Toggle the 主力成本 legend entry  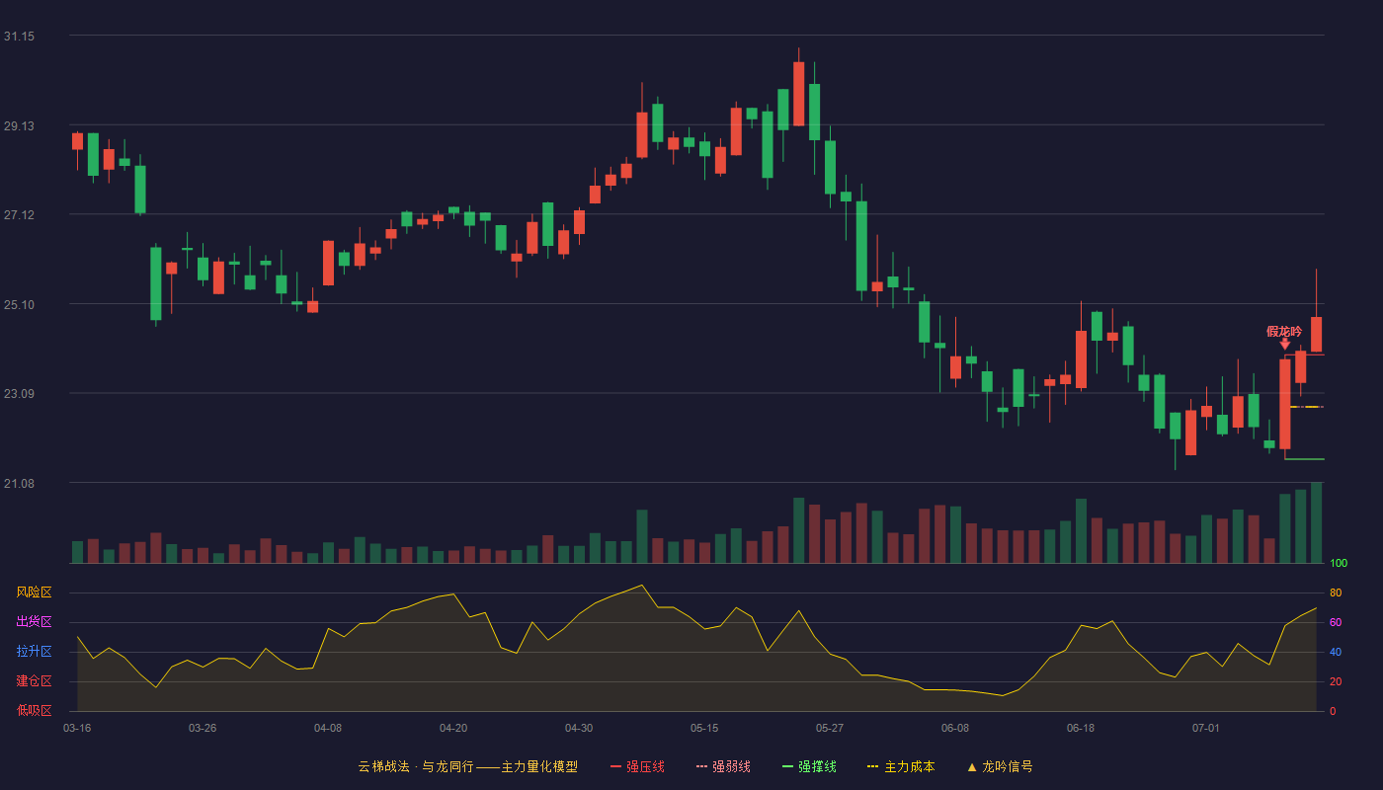click(x=901, y=766)
